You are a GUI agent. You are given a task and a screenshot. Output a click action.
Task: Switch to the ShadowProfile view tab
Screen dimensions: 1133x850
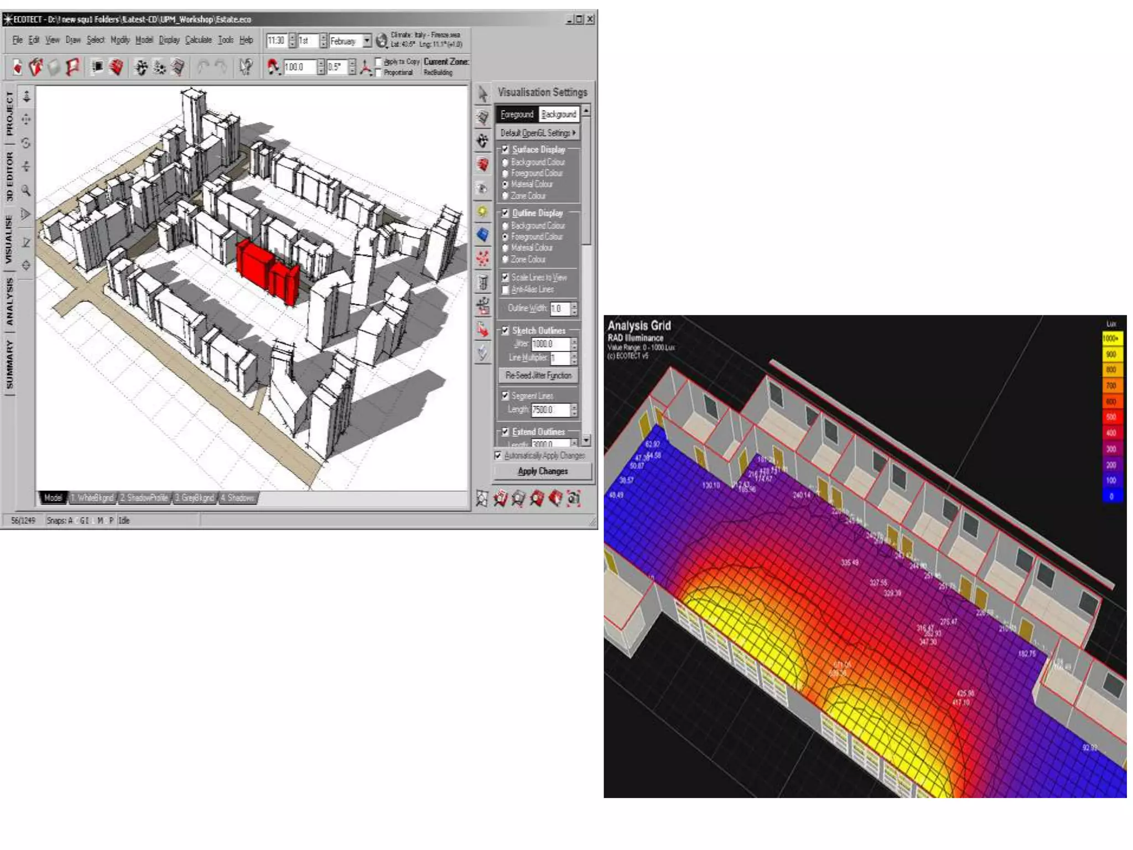pos(144,497)
